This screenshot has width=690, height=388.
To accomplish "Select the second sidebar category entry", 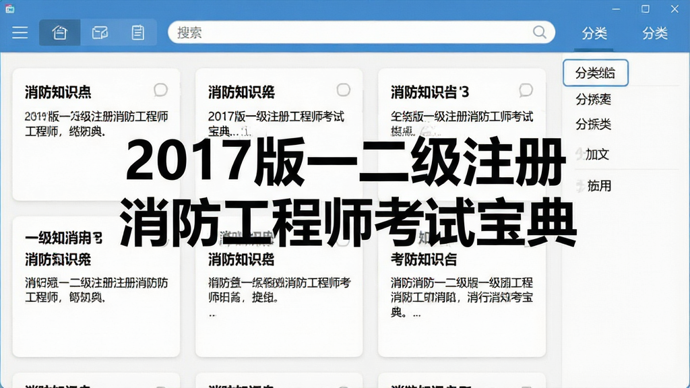I will pyautogui.click(x=593, y=100).
